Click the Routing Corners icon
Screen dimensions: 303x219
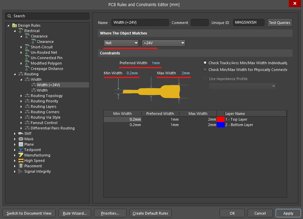pos(27,112)
